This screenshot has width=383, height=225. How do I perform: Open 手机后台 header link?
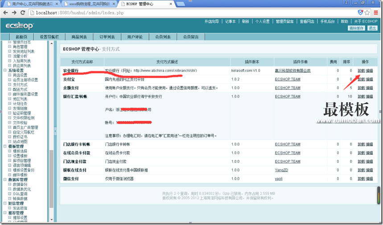click(328, 21)
